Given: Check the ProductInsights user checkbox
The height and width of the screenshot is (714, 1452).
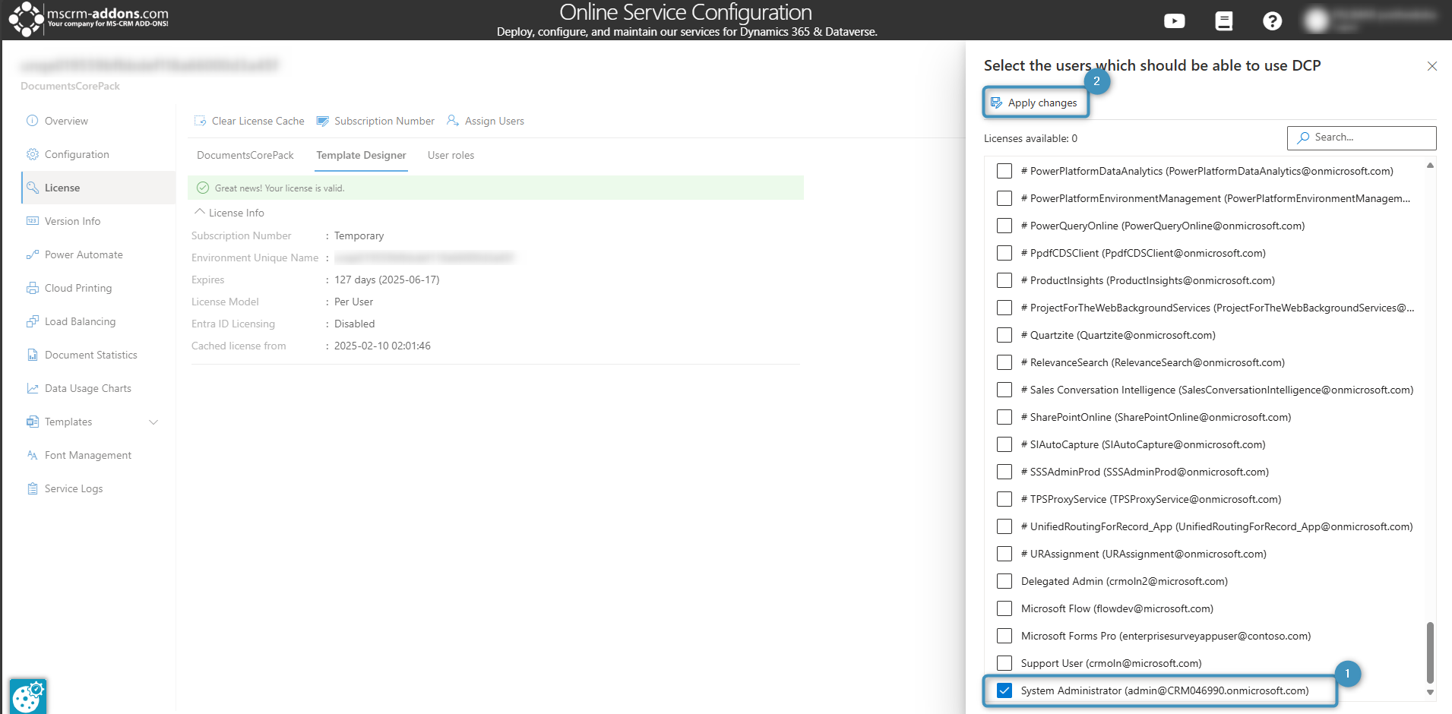Looking at the screenshot, I should [1004, 280].
